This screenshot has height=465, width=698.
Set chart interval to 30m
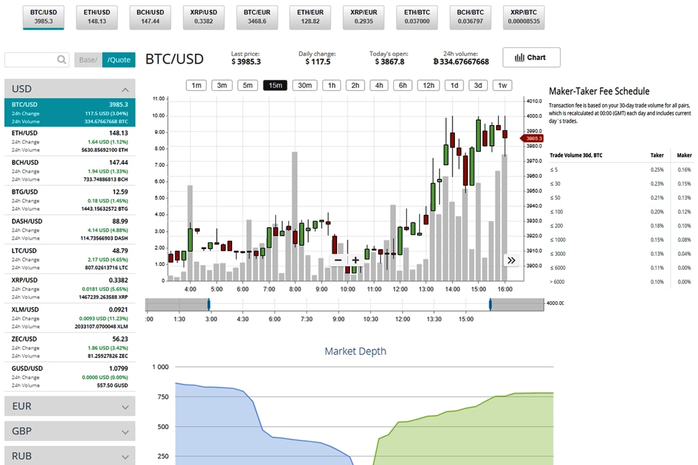tap(305, 85)
